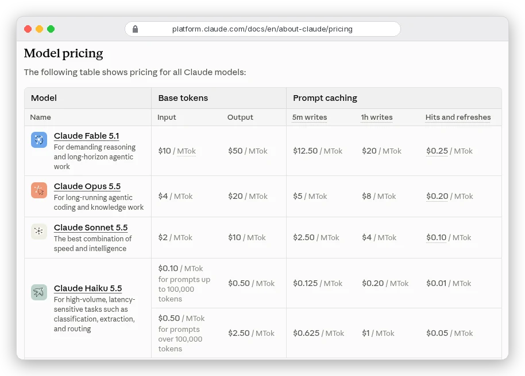Click the Sonnet 5.5 output price $10 / MTok
This screenshot has height=376, width=525.
click(x=247, y=238)
